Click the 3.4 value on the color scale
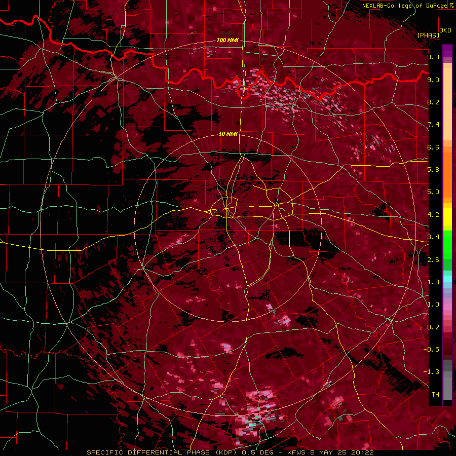 433,237
